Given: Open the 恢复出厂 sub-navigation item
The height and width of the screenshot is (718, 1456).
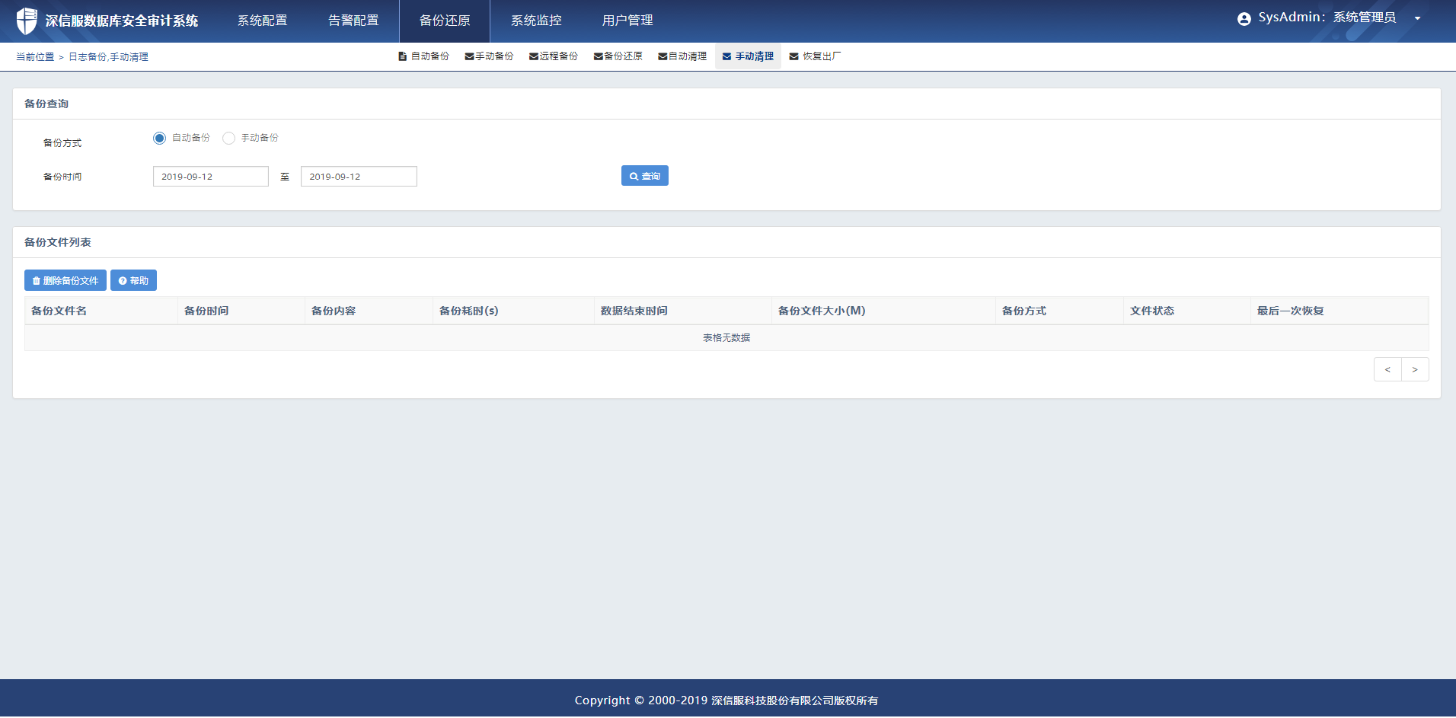Looking at the screenshot, I should 816,56.
